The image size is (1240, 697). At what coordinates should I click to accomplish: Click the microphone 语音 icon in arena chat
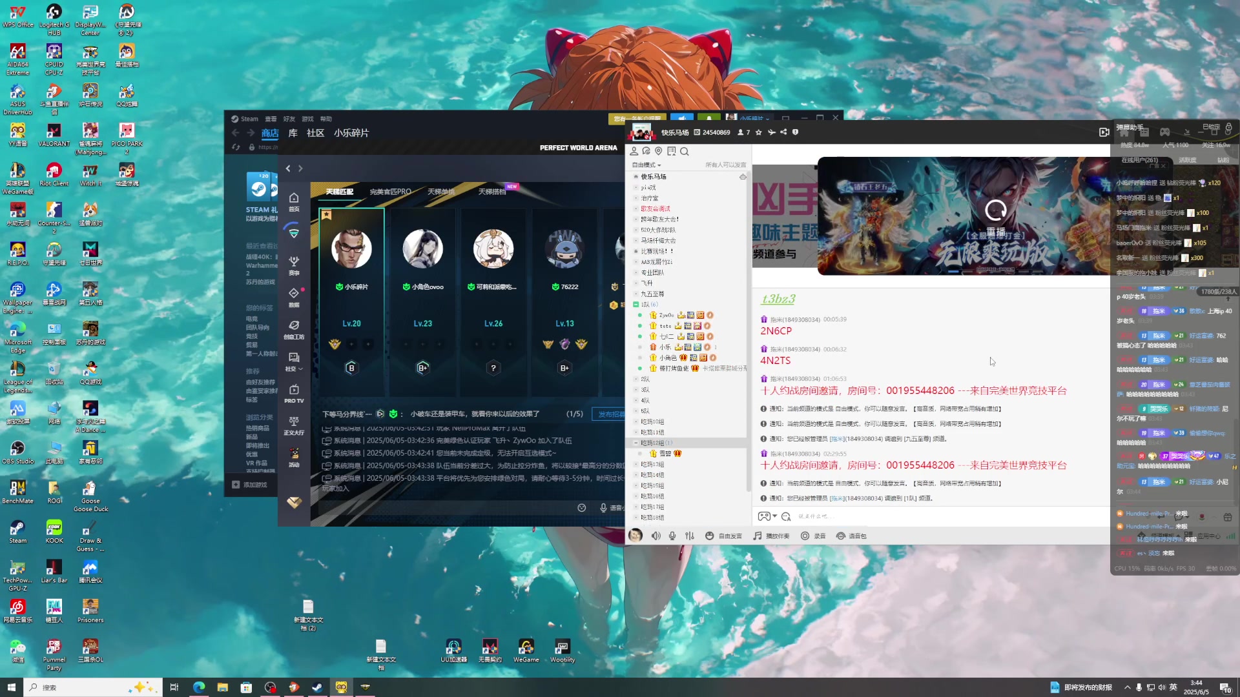(x=603, y=508)
